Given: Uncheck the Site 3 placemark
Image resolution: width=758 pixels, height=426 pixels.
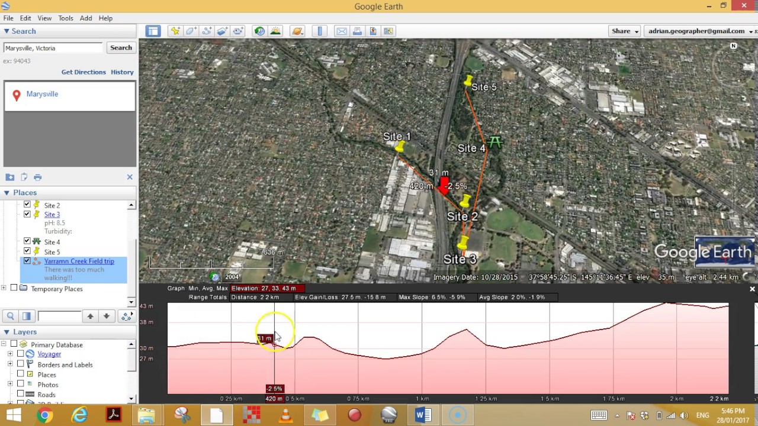Looking at the screenshot, I should pyautogui.click(x=27, y=214).
